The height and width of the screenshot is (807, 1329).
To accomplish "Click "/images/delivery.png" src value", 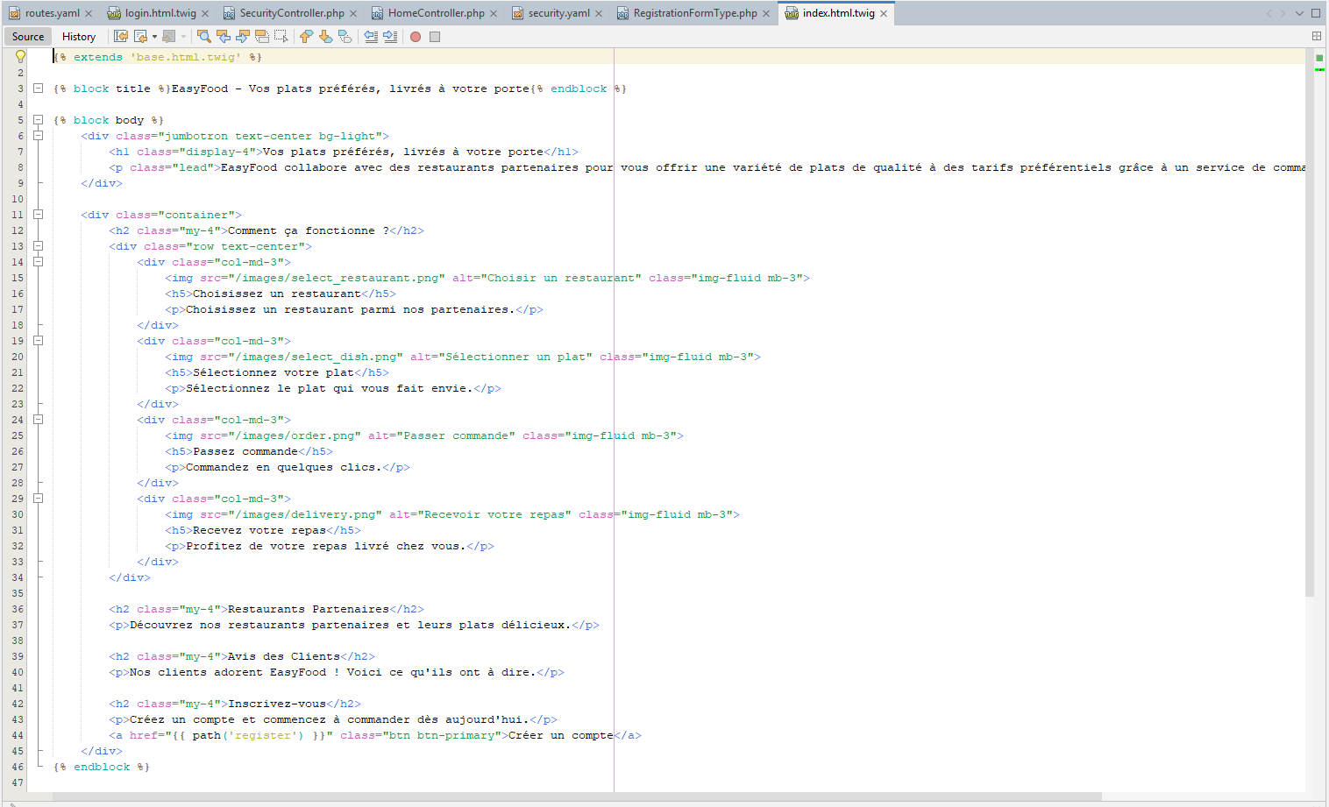I will [x=305, y=514].
